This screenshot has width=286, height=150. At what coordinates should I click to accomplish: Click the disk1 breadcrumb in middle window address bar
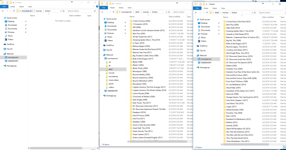click(137, 12)
